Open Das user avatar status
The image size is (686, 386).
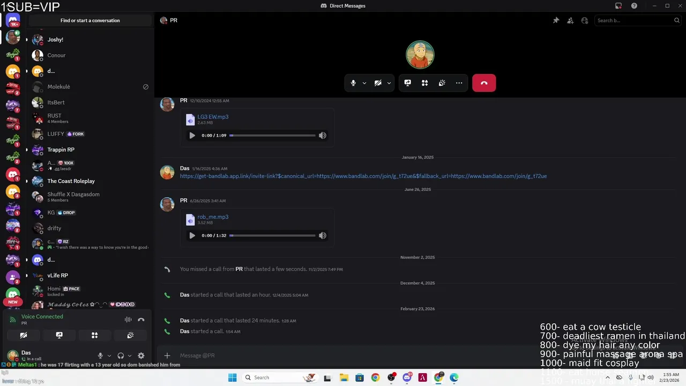13,355
